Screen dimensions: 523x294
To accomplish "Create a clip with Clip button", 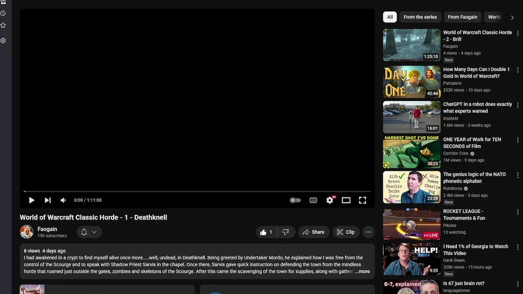I will tap(346, 232).
